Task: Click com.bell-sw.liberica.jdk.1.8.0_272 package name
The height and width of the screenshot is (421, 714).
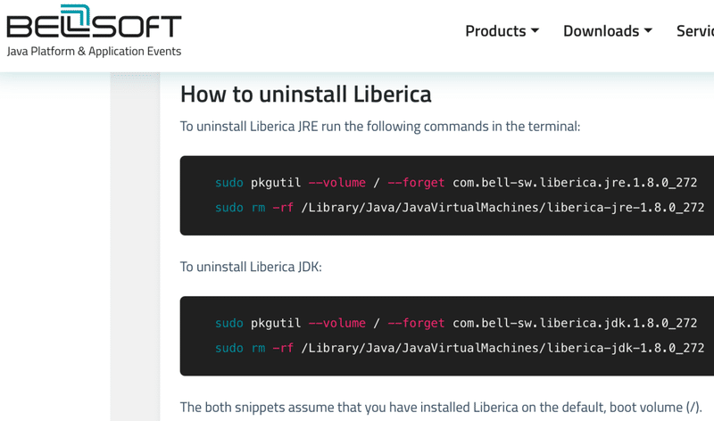Action: pyautogui.click(x=575, y=323)
